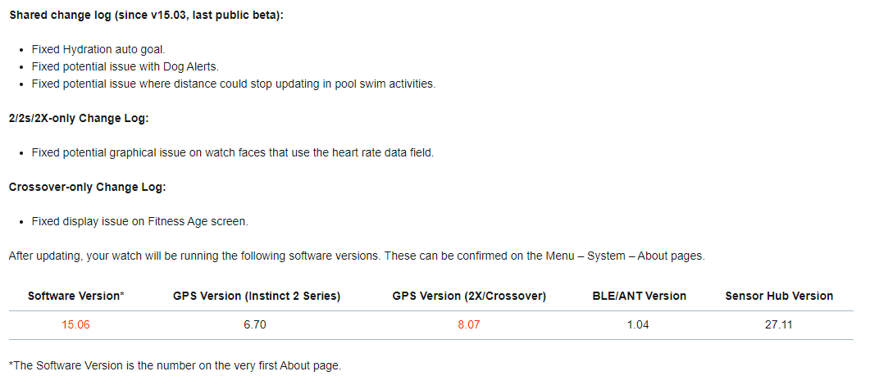The height and width of the screenshot is (385, 870).
Task: Click the 'After updating, your watch' paragraph
Action: pyautogui.click(x=356, y=256)
